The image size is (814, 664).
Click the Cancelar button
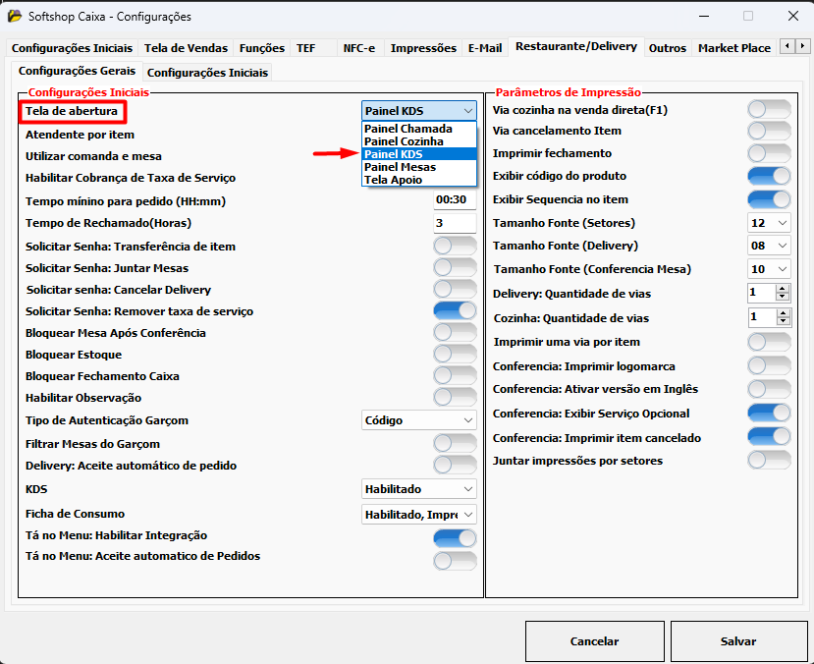click(x=594, y=641)
